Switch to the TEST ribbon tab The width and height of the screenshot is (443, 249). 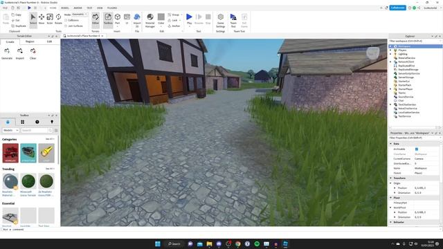89,8
